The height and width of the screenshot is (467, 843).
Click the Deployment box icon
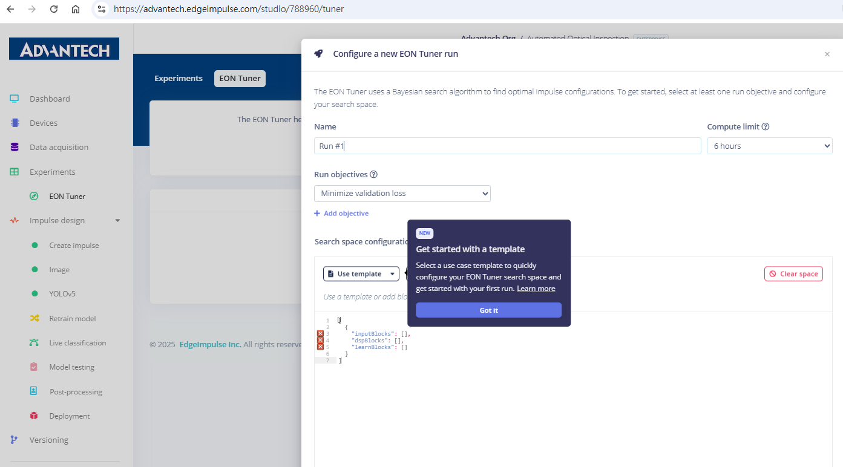coord(34,416)
